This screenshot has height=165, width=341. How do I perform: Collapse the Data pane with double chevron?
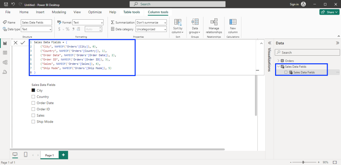click(x=338, y=43)
